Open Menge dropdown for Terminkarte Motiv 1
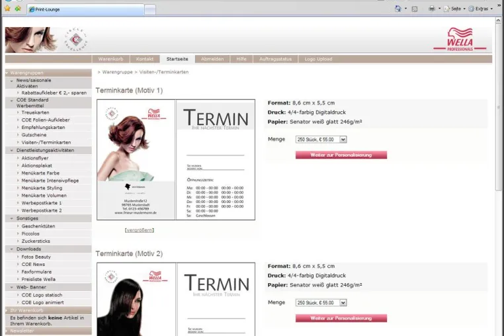 pyautogui.click(x=321, y=140)
